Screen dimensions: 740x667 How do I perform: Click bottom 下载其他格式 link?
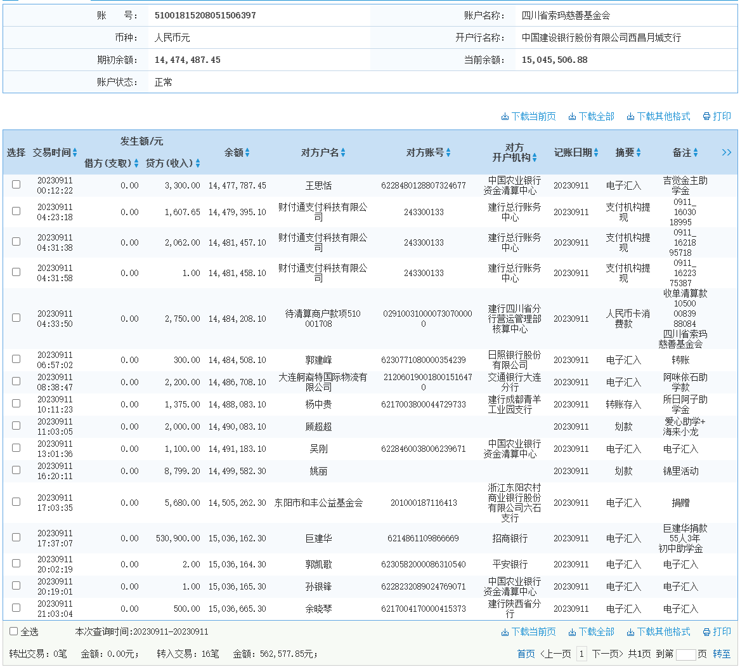[x=658, y=631]
